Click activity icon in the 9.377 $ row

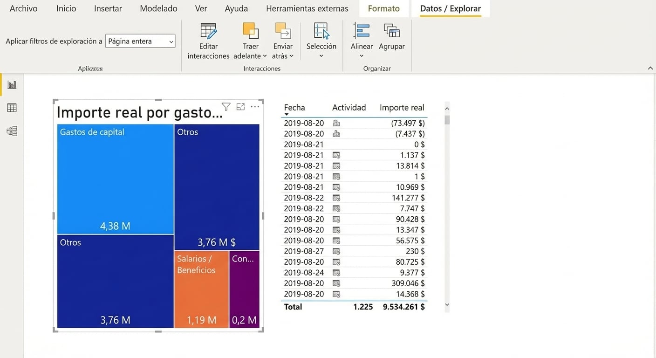tap(336, 273)
